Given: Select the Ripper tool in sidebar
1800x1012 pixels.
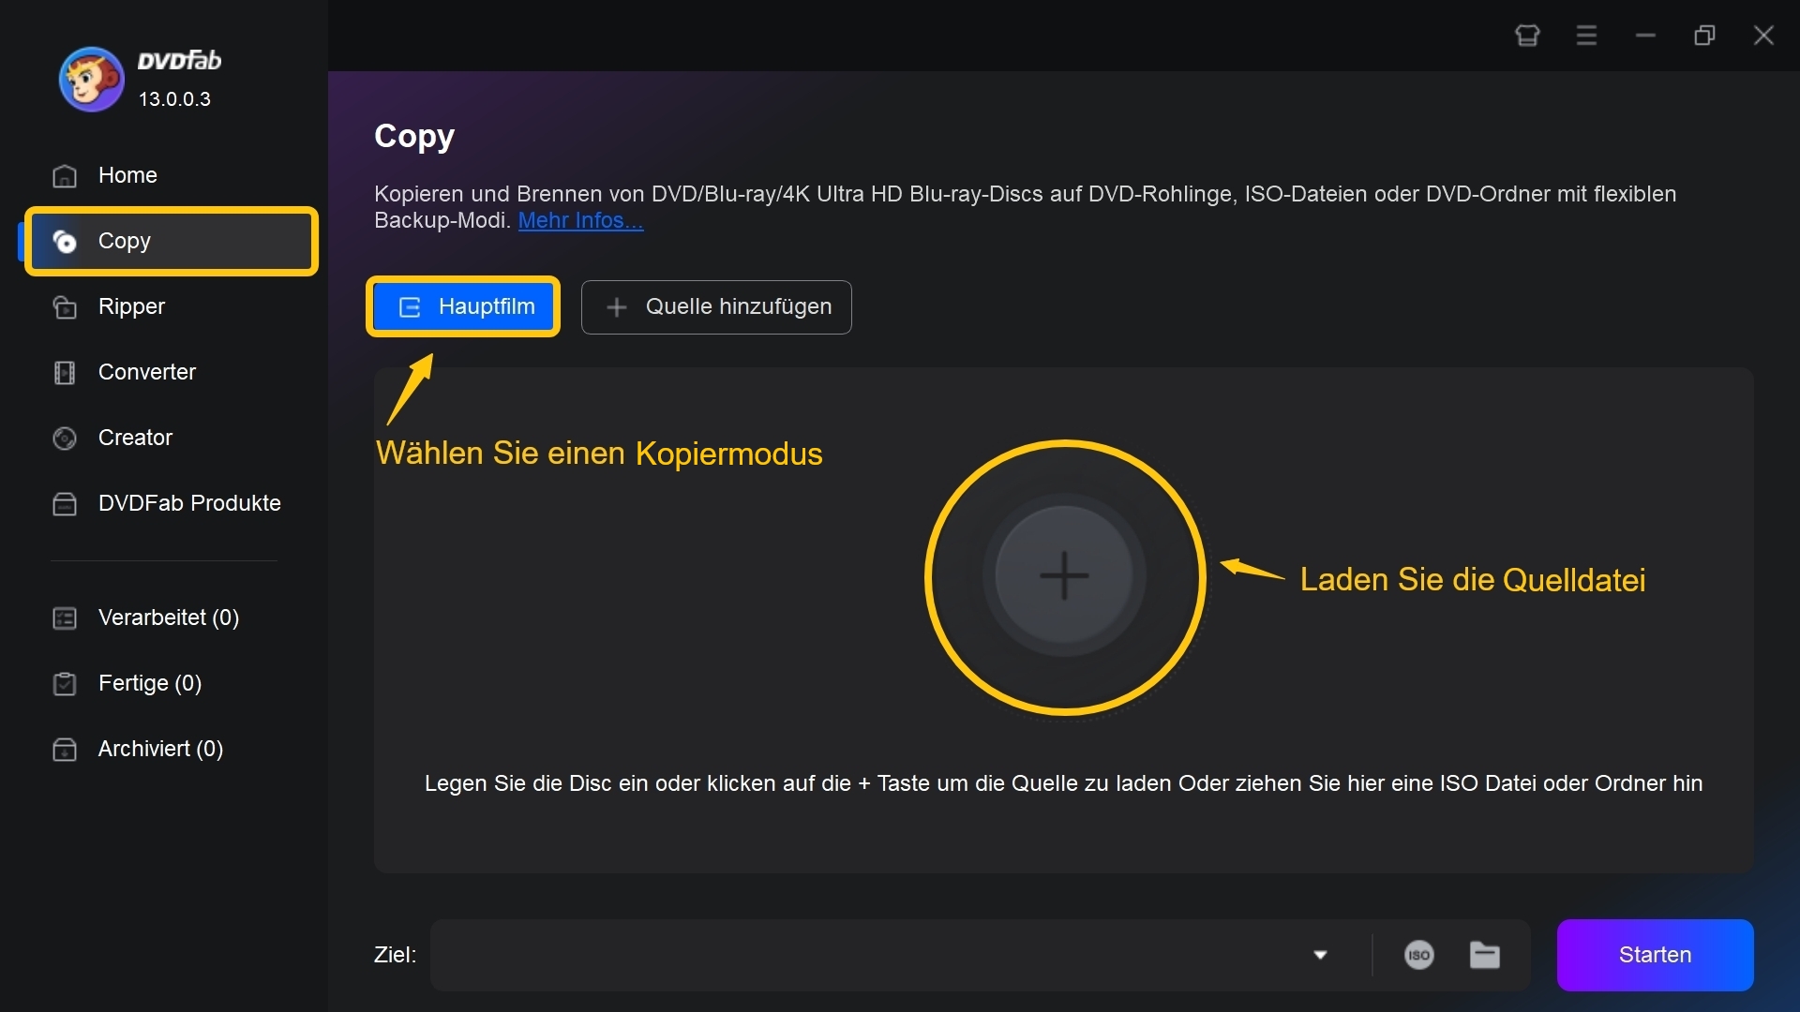Looking at the screenshot, I should (x=131, y=305).
